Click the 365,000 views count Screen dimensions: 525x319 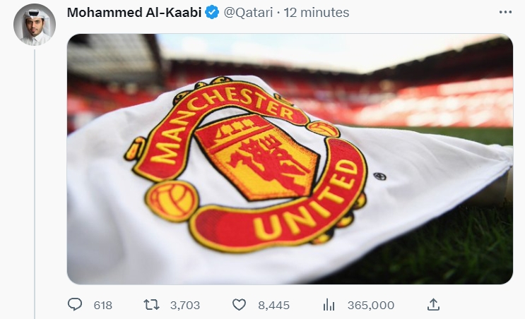pos(371,306)
